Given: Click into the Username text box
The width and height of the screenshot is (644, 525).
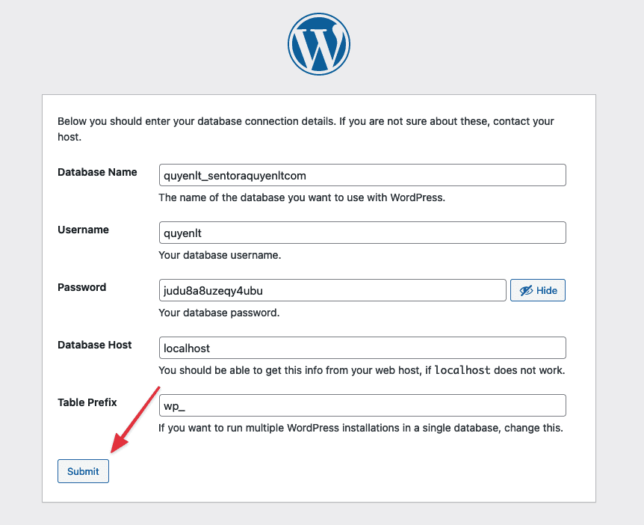Looking at the screenshot, I should pos(362,233).
